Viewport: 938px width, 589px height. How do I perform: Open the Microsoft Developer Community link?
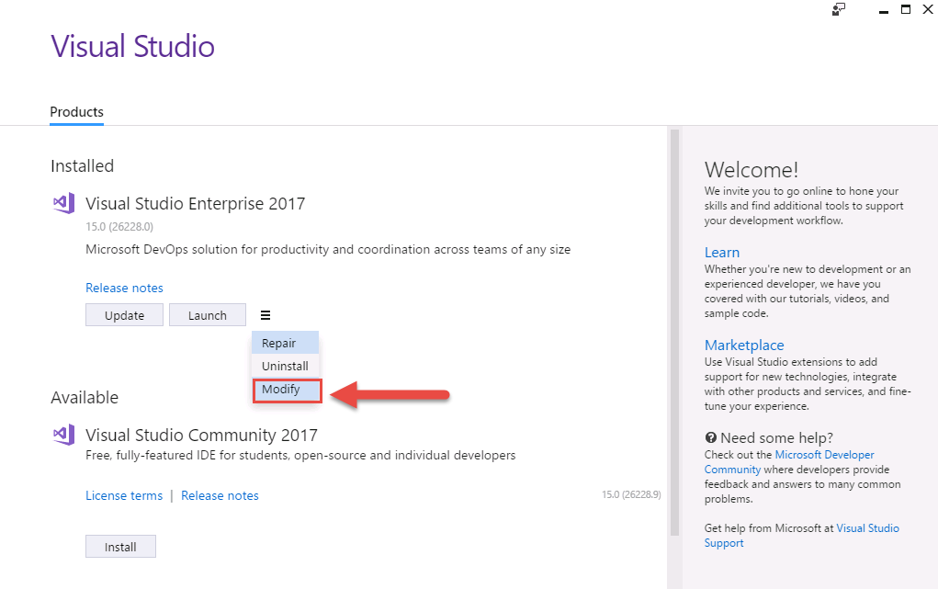point(789,462)
